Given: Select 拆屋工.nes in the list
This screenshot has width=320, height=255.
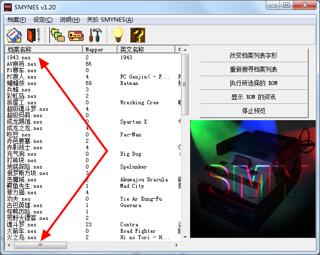Looking at the screenshot, I should pyautogui.click(x=22, y=102).
